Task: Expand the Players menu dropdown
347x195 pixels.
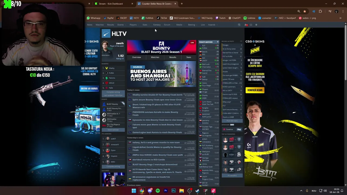Action: (x=134, y=25)
